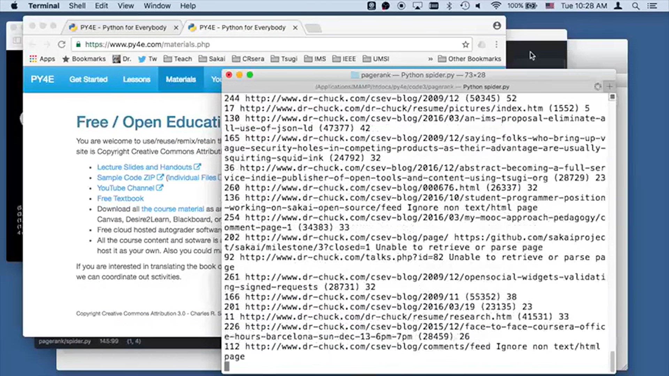Click the pagerank folder icon in Terminal title
Viewport: 669px width, 376px height.
coord(355,75)
